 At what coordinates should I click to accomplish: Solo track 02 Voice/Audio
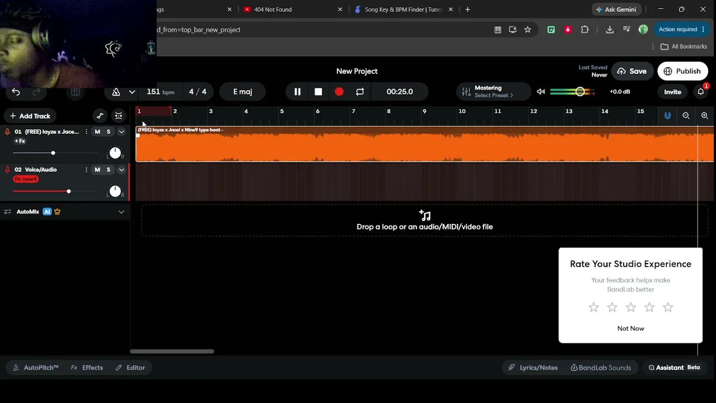click(x=109, y=170)
